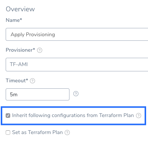
Task: Click the Timeout* label text
Action: [17, 81]
